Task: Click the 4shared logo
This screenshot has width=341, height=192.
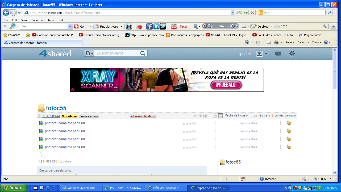Action: tap(55, 53)
